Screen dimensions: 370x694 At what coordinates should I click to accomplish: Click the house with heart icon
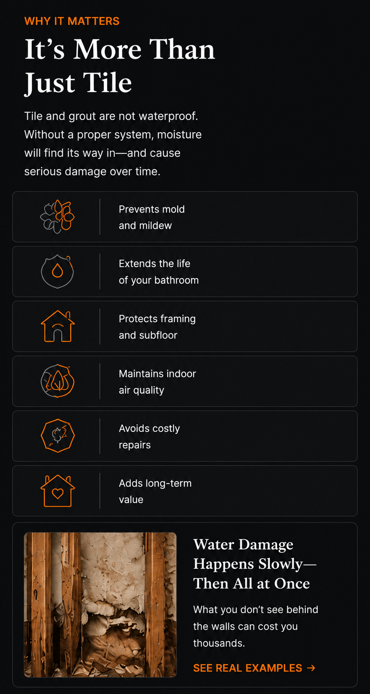click(x=58, y=491)
